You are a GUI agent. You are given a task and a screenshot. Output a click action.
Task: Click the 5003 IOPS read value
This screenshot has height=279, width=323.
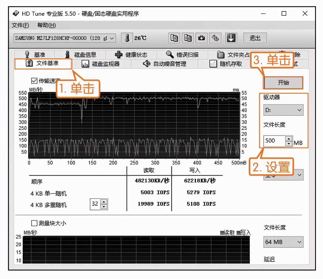pyautogui.click(x=155, y=192)
